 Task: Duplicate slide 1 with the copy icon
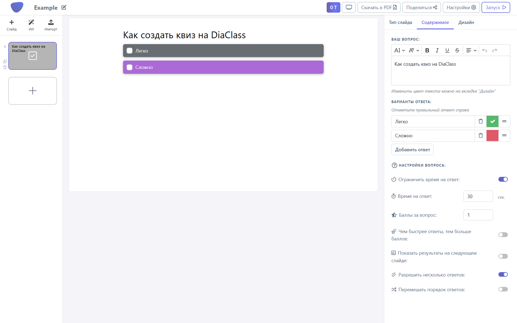[x=5, y=61]
